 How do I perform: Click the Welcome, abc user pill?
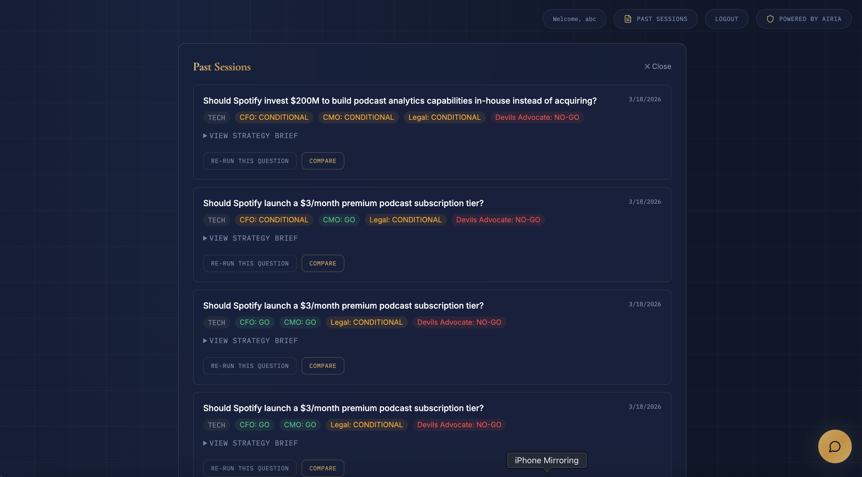574,19
